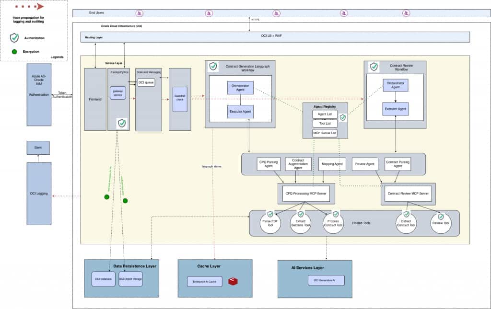Screen dimensions: 491x309
Task: Click the Routing Layer label
Action: point(94,37)
